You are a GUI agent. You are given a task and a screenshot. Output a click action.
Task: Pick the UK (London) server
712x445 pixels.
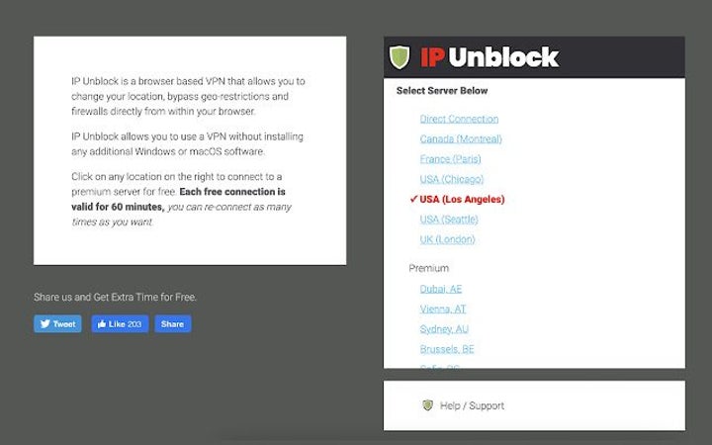pyautogui.click(x=447, y=239)
